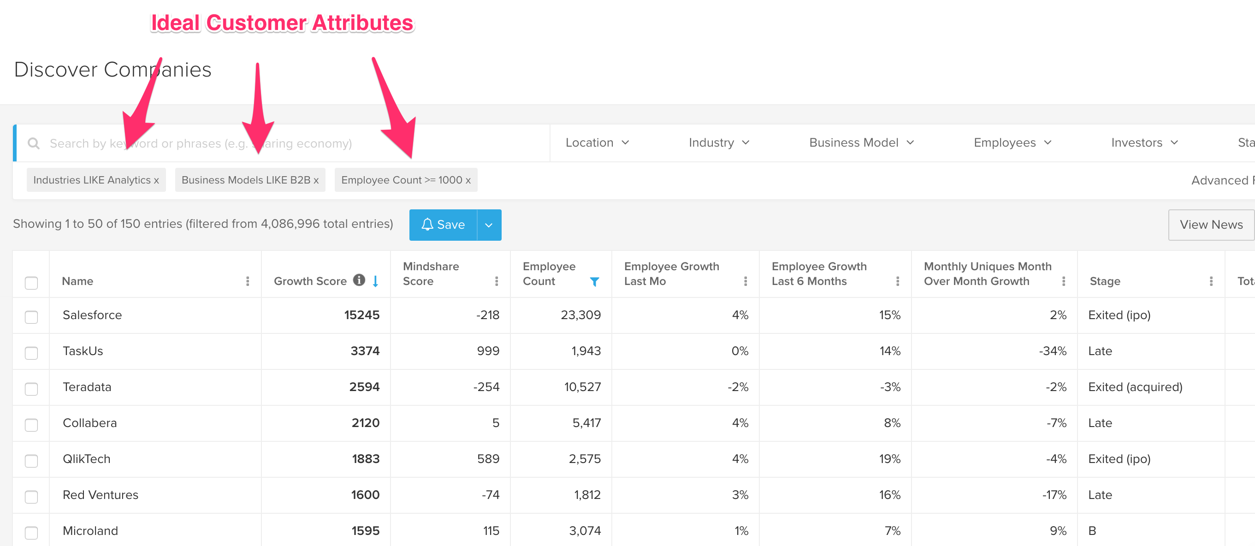The image size is (1255, 546).
Task: Show Growth Score info tooltip icon
Action: (x=359, y=280)
